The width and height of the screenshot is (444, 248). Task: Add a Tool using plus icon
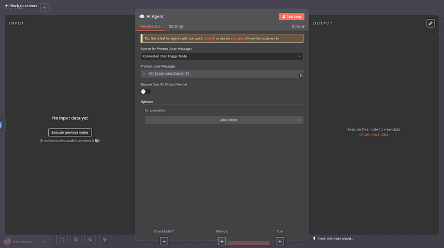280,241
